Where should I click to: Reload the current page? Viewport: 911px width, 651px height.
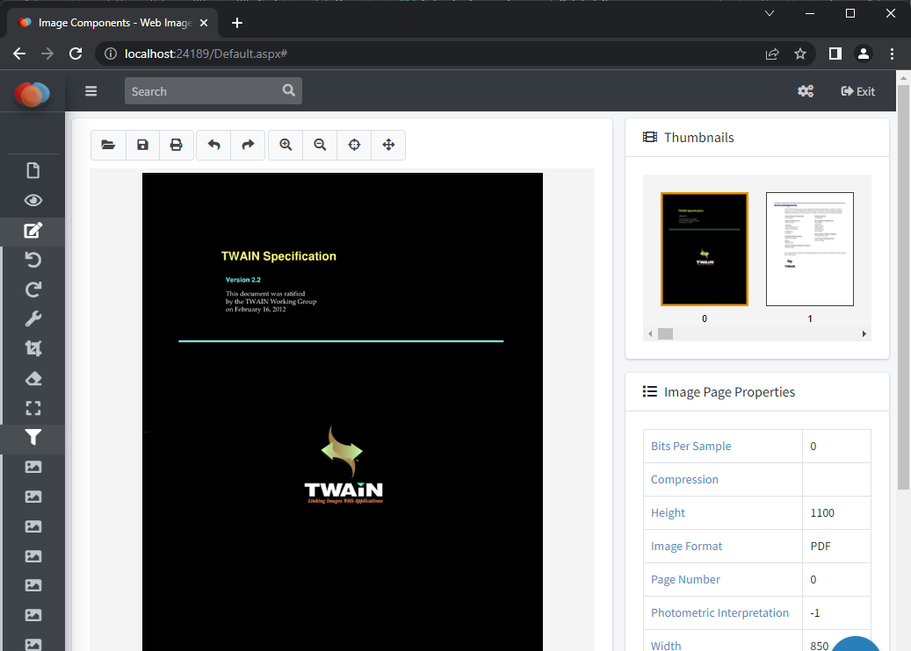point(76,54)
